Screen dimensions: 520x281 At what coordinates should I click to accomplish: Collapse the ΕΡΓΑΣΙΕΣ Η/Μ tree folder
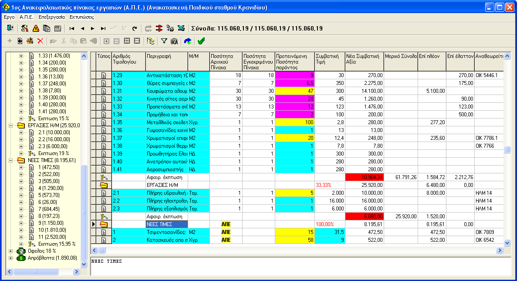tap(11, 125)
